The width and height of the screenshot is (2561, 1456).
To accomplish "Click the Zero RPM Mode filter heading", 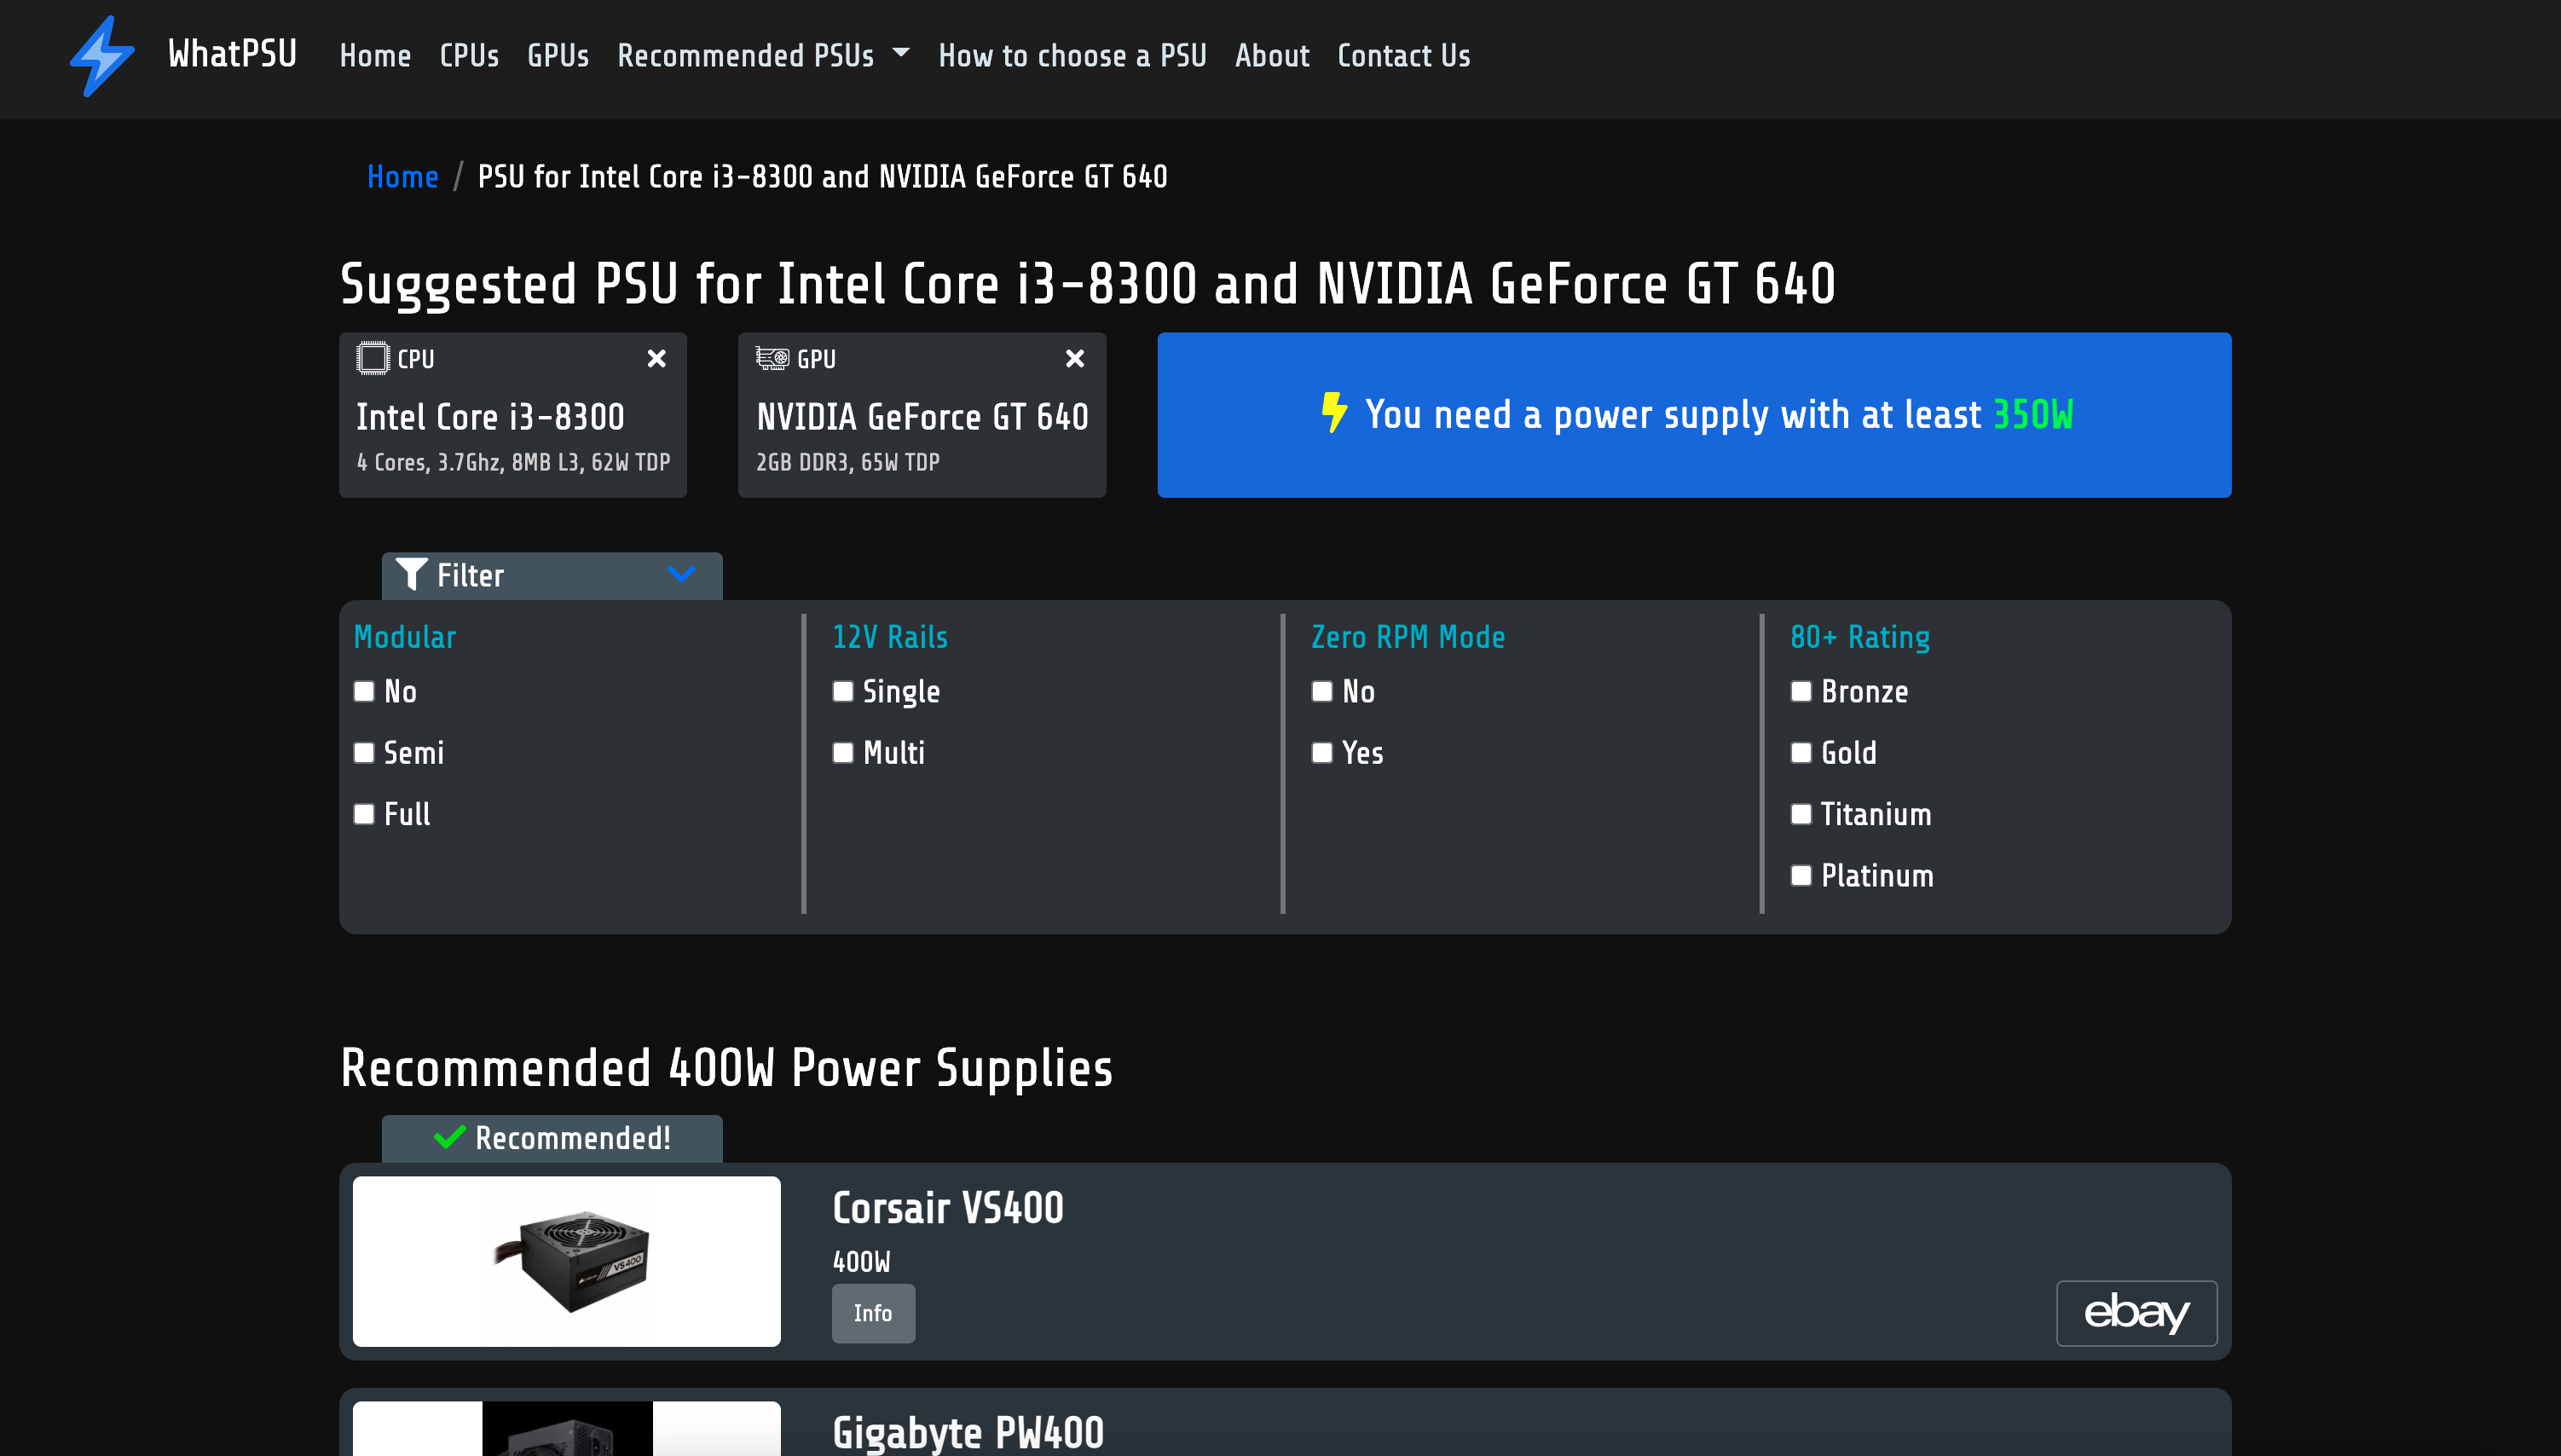I will coord(1408,637).
